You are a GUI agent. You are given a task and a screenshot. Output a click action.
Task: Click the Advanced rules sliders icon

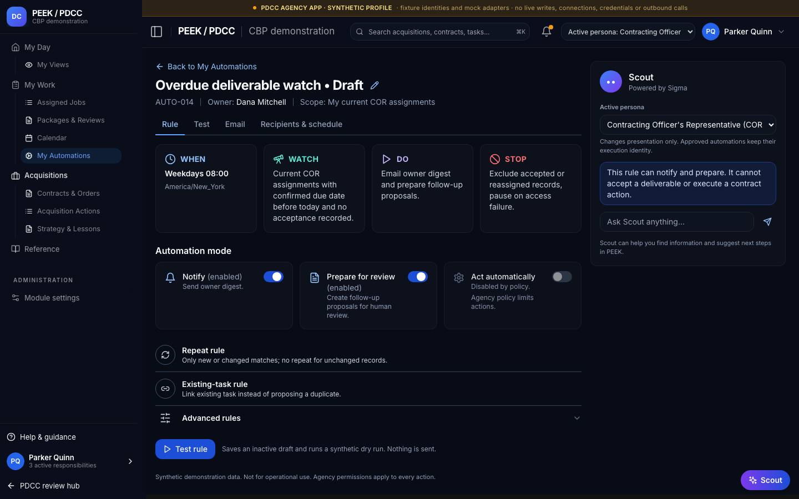165,418
